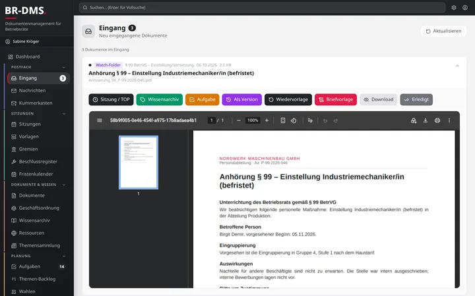Open Themensammlung in sidebar
This screenshot has height=296, width=475.
38,245
